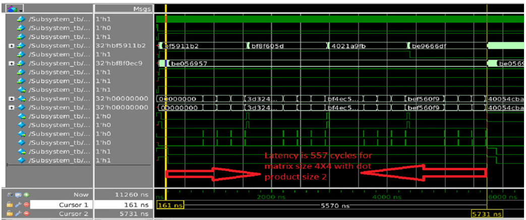The height and width of the screenshot is (220, 526).
Task: Toggle the lock for Cursor 1
Action: pos(10,204)
